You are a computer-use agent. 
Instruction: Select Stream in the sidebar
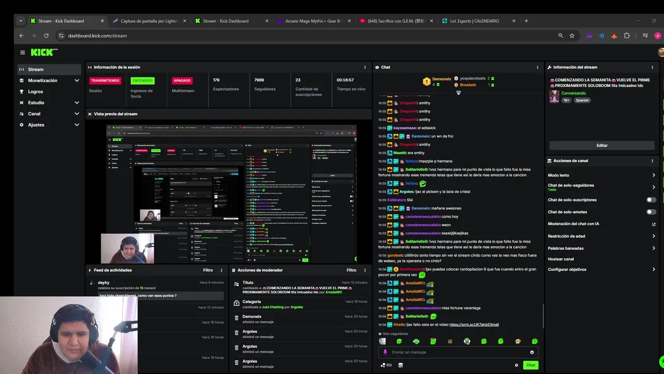coord(49,70)
